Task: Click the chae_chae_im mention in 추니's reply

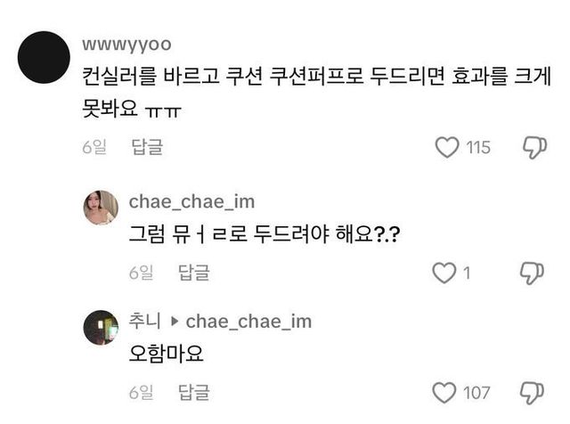Action: click(248, 321)
